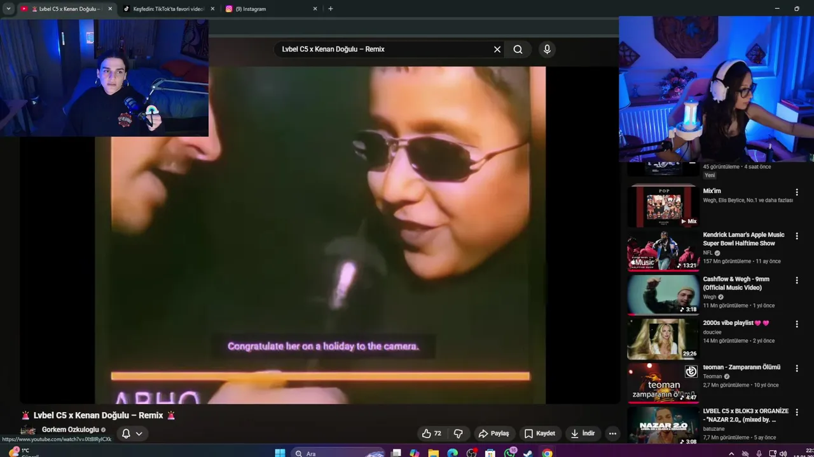Like the video with thumbs up
Viewport: 814px width, 457px height.
(x=431, y=434)
